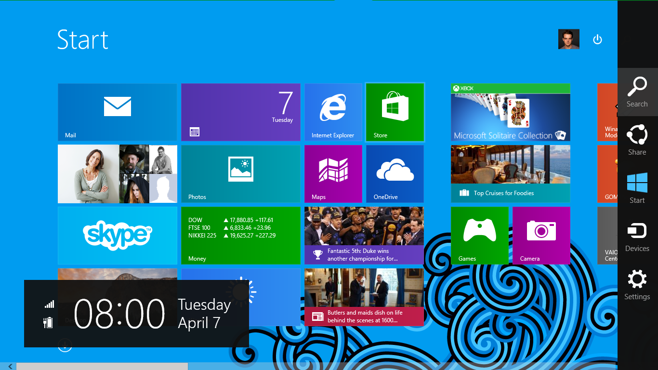Open the partially visible VAIO tile
The image size is (658, 370).
click(607, 236)
